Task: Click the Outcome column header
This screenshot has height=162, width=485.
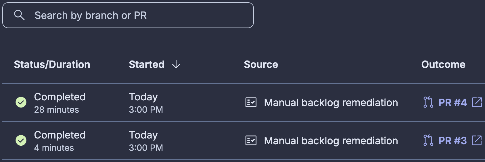Action: (443, 65)
